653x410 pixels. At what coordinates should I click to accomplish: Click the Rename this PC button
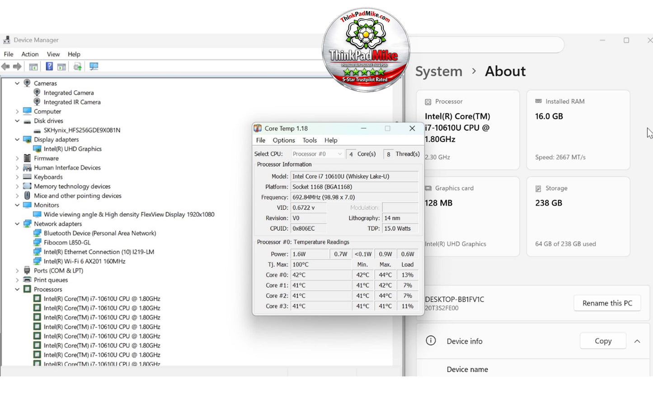(x=607, y=303)
